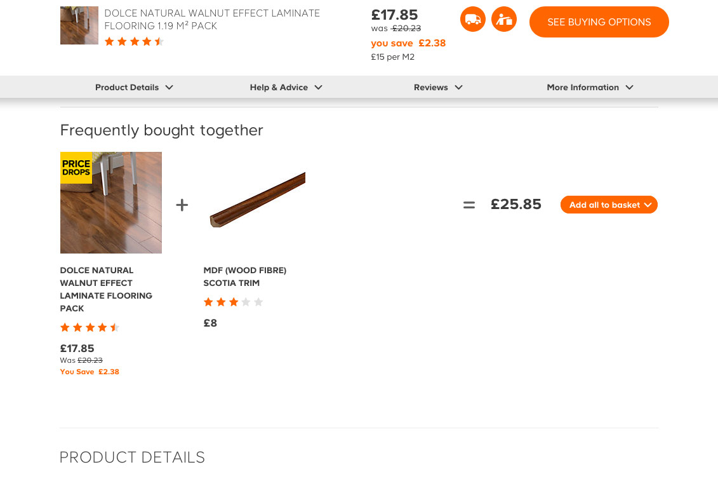Expand the Help & Advice menu
Screen dimensions: 718x488
pyautogui.click(x=286, y=88)
